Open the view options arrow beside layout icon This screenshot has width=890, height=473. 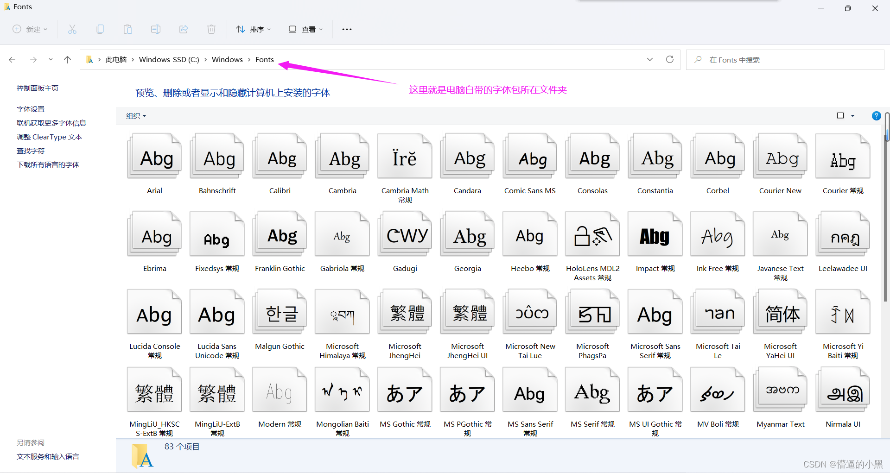(x=852, y=116)
